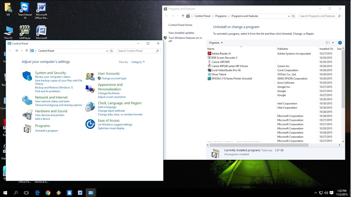The image size is (351, 197).
Task: Open the System and Security category icon
Action: (x=27, y=76)
